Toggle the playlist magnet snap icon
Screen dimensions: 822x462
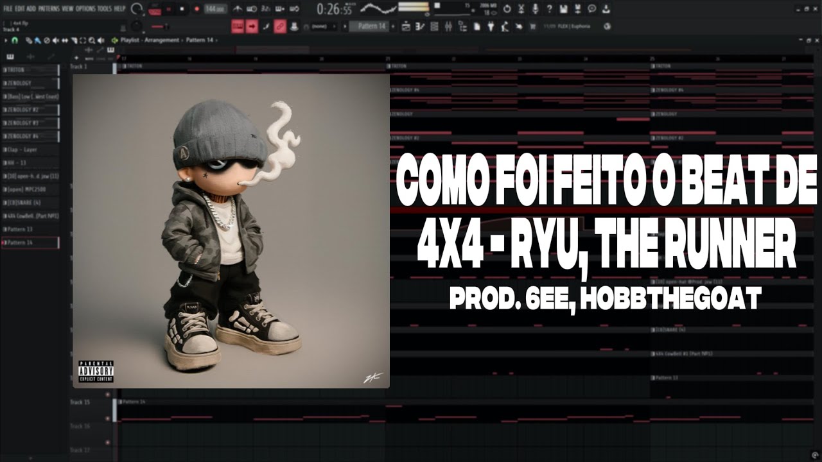pyautogui.click(x=14, y=40)
